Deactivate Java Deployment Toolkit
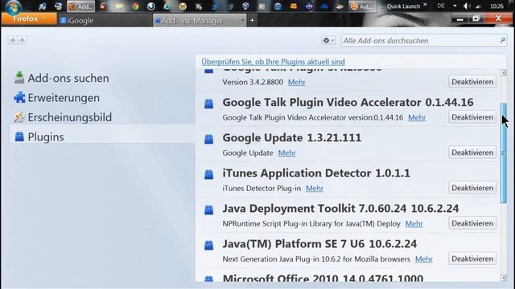Screen dimensions: 515x289 (x=472, y=223)
